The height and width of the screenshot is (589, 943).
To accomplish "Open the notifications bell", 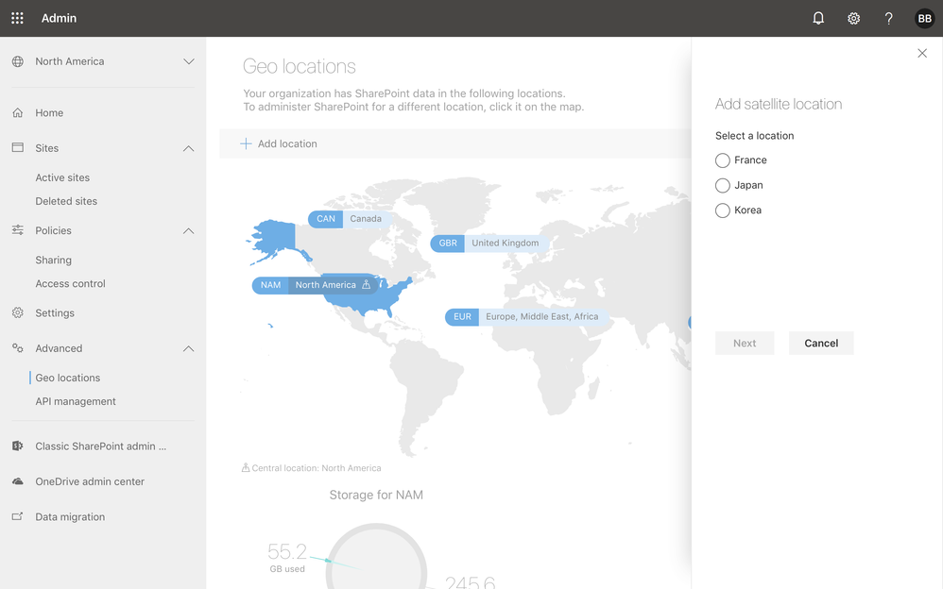I will point(818,18).
